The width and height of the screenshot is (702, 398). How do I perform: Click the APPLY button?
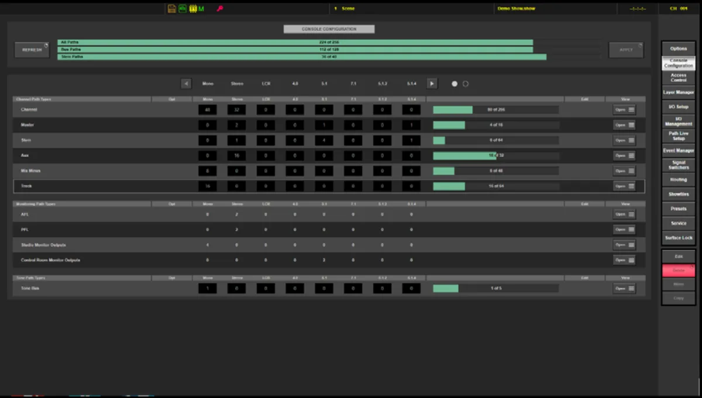[626, 50]
